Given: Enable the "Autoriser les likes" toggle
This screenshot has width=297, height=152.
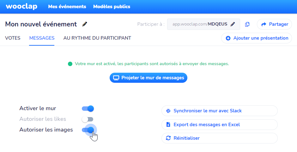Looking at the screenshot, I should (88, 119).
